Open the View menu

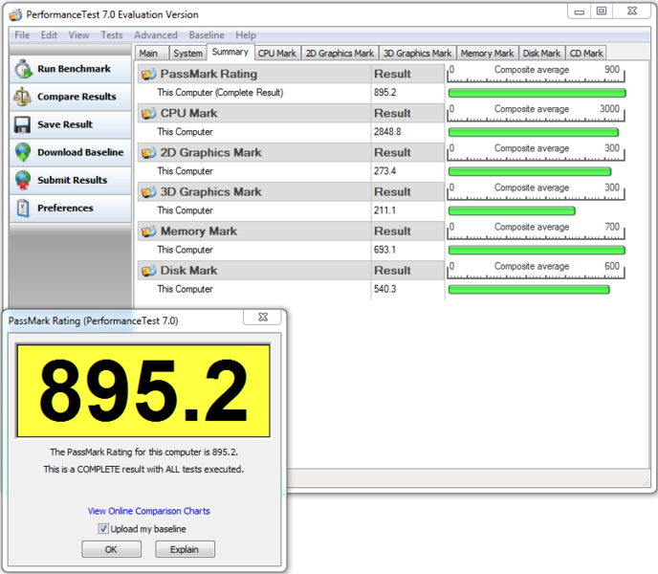tap(78, 35)
